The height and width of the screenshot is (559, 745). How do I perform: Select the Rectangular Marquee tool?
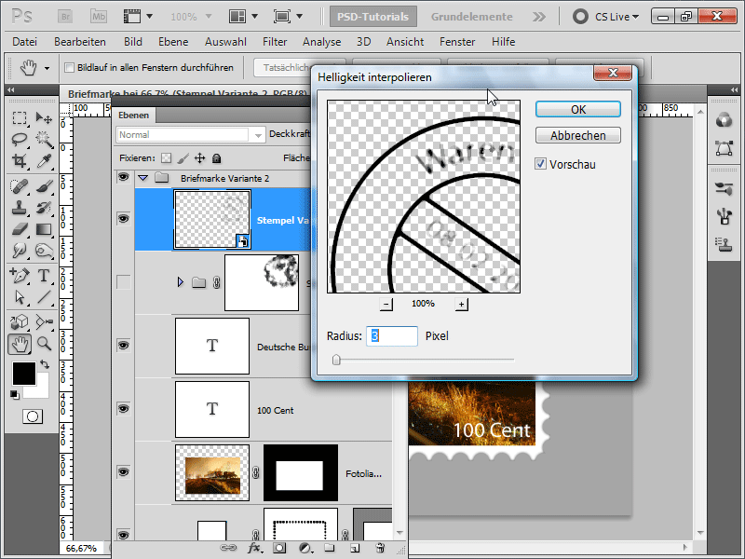[x=20, y=117]
